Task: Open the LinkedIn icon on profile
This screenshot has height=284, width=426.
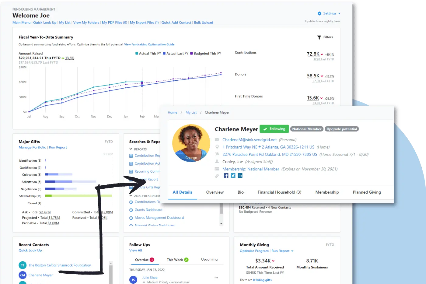Action: click(x=240, y=176)
